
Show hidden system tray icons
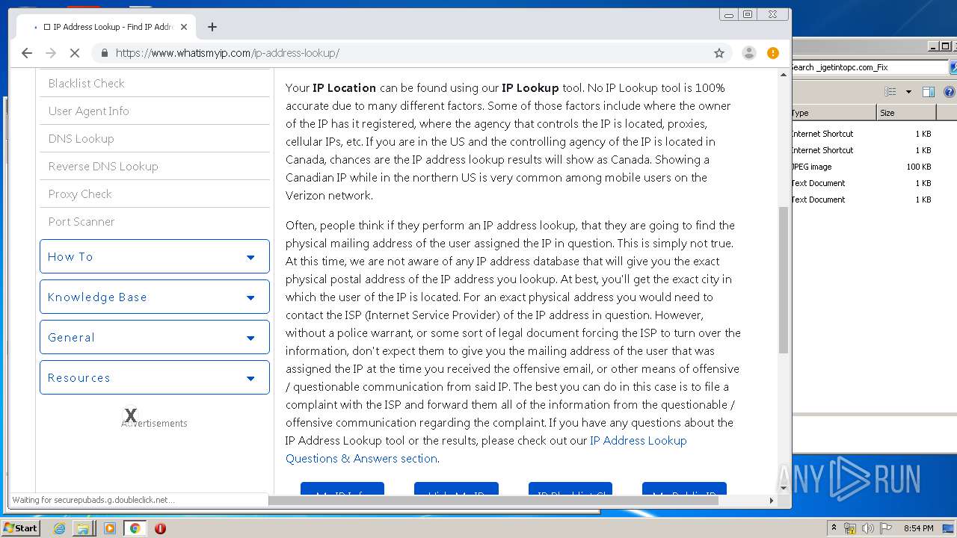pos(834,528)
